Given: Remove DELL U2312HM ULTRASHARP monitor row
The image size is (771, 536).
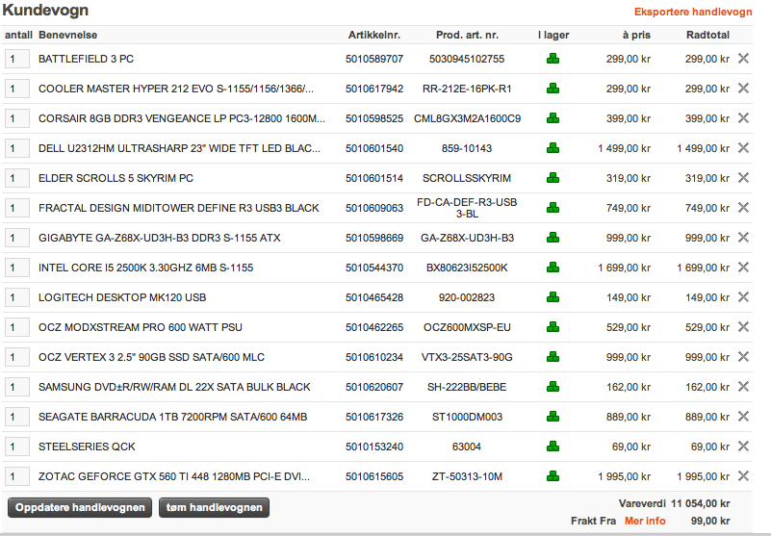Looking at the screenshot, I should tap(743, 148).
